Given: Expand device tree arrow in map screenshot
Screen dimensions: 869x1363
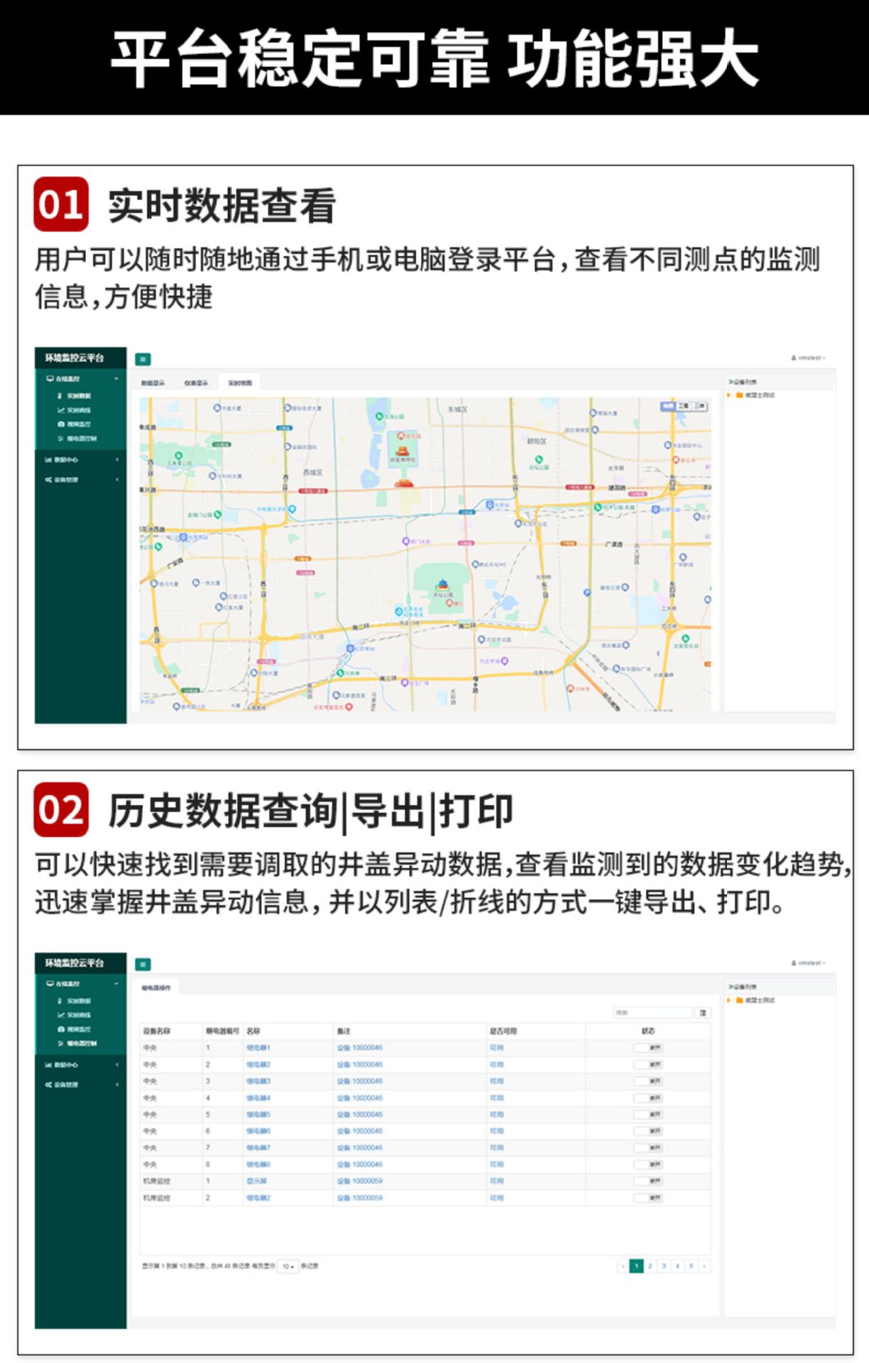Looking at the screenshot, I should [729, 395].
